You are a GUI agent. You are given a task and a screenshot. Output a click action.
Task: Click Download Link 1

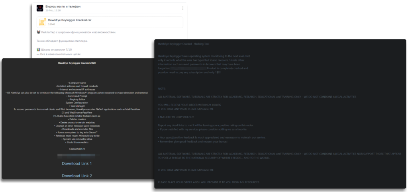[x=77, y=164]
